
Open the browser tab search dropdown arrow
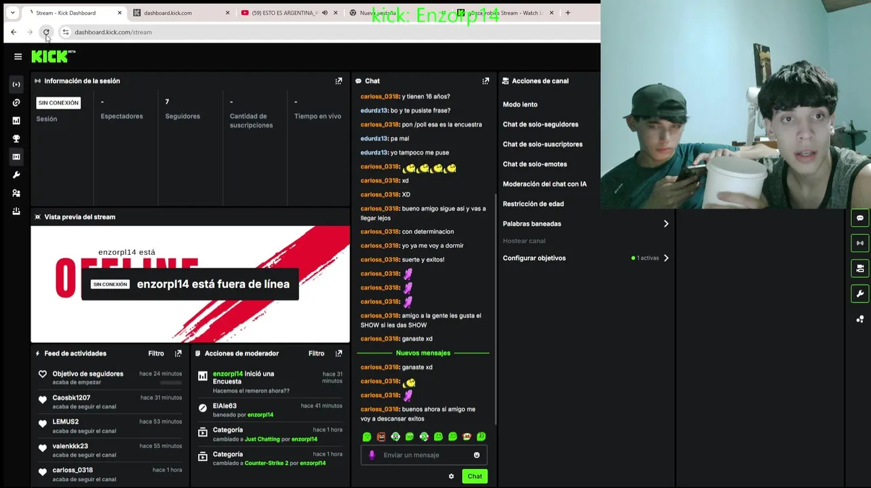pyautogui.click(x=12, y=13)
